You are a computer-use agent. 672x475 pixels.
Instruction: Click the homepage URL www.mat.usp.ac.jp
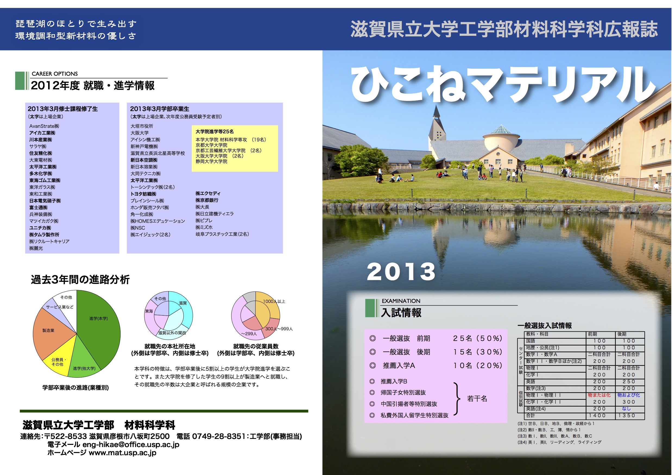123,453
